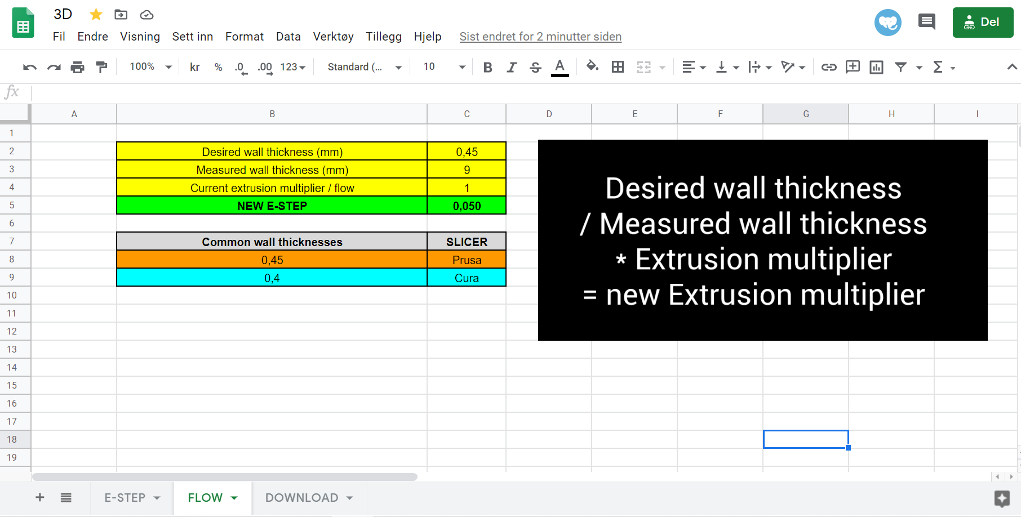Open the 123 number format dropdown
This screenshot has height=517, width=1021.
[293, 67]
